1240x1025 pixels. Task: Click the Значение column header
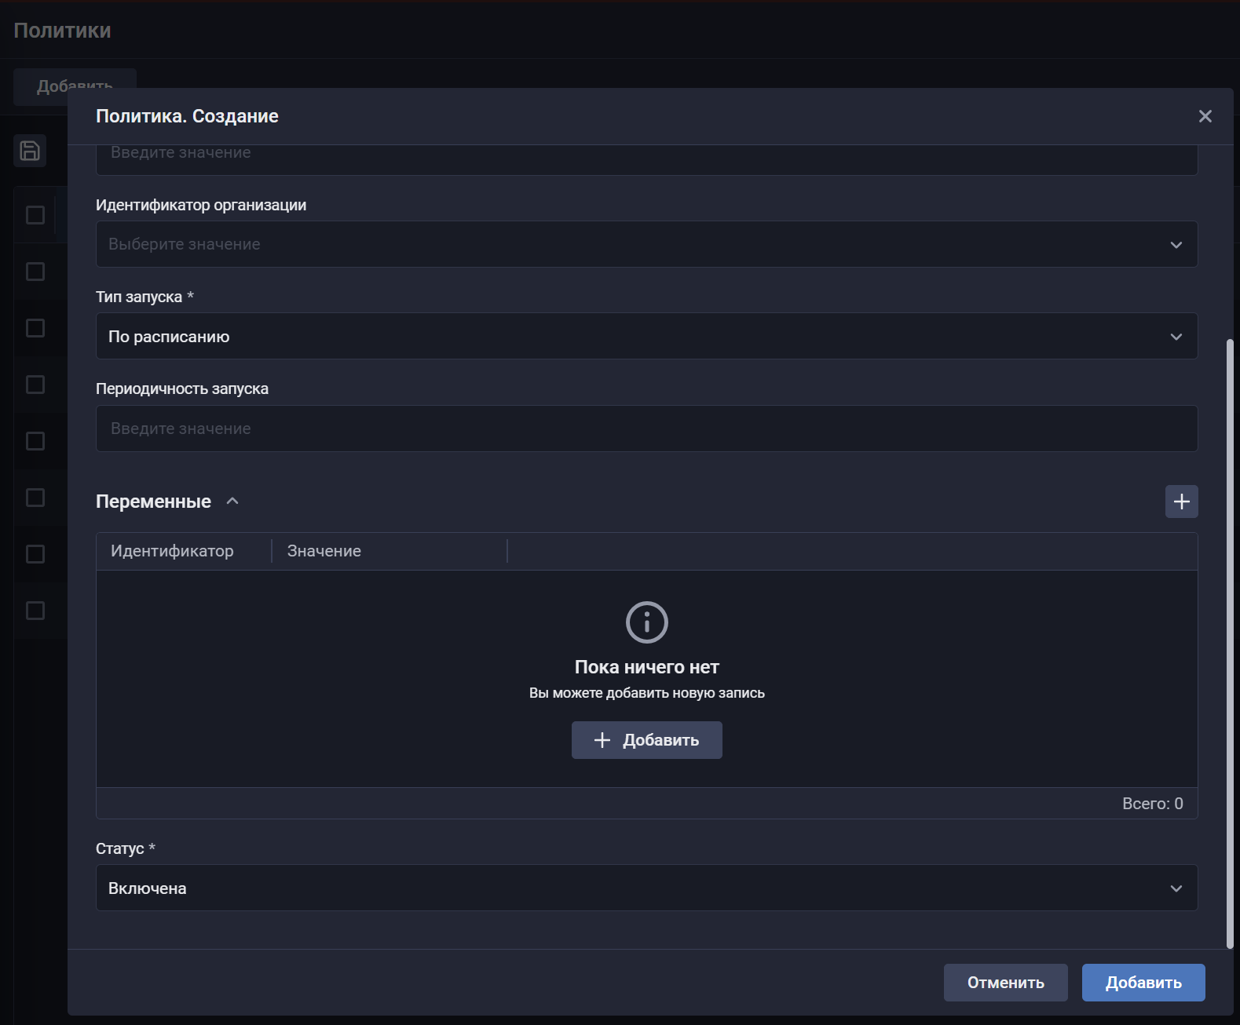click(x=324, y=551)
